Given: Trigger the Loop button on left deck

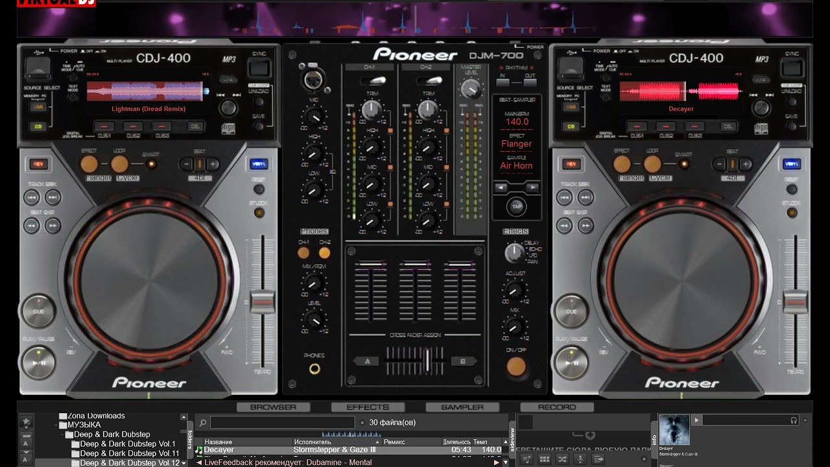Looking at the screenshot, I should [x=119, y=164].
